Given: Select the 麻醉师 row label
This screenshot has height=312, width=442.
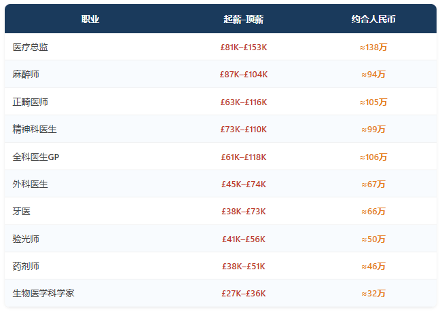Looking at the screenshot, I should pyautogui.click(x=26, y=75).
